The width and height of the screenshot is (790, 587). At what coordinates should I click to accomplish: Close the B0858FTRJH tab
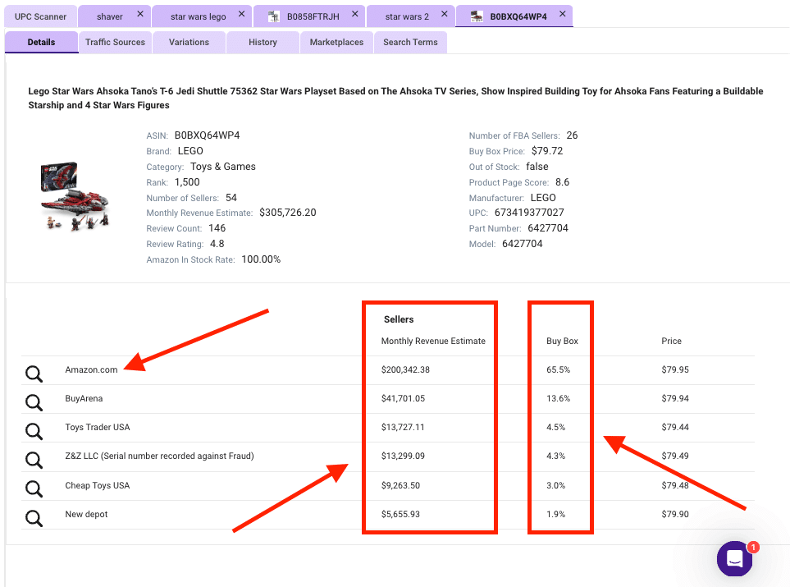click(x=354, y=14)
